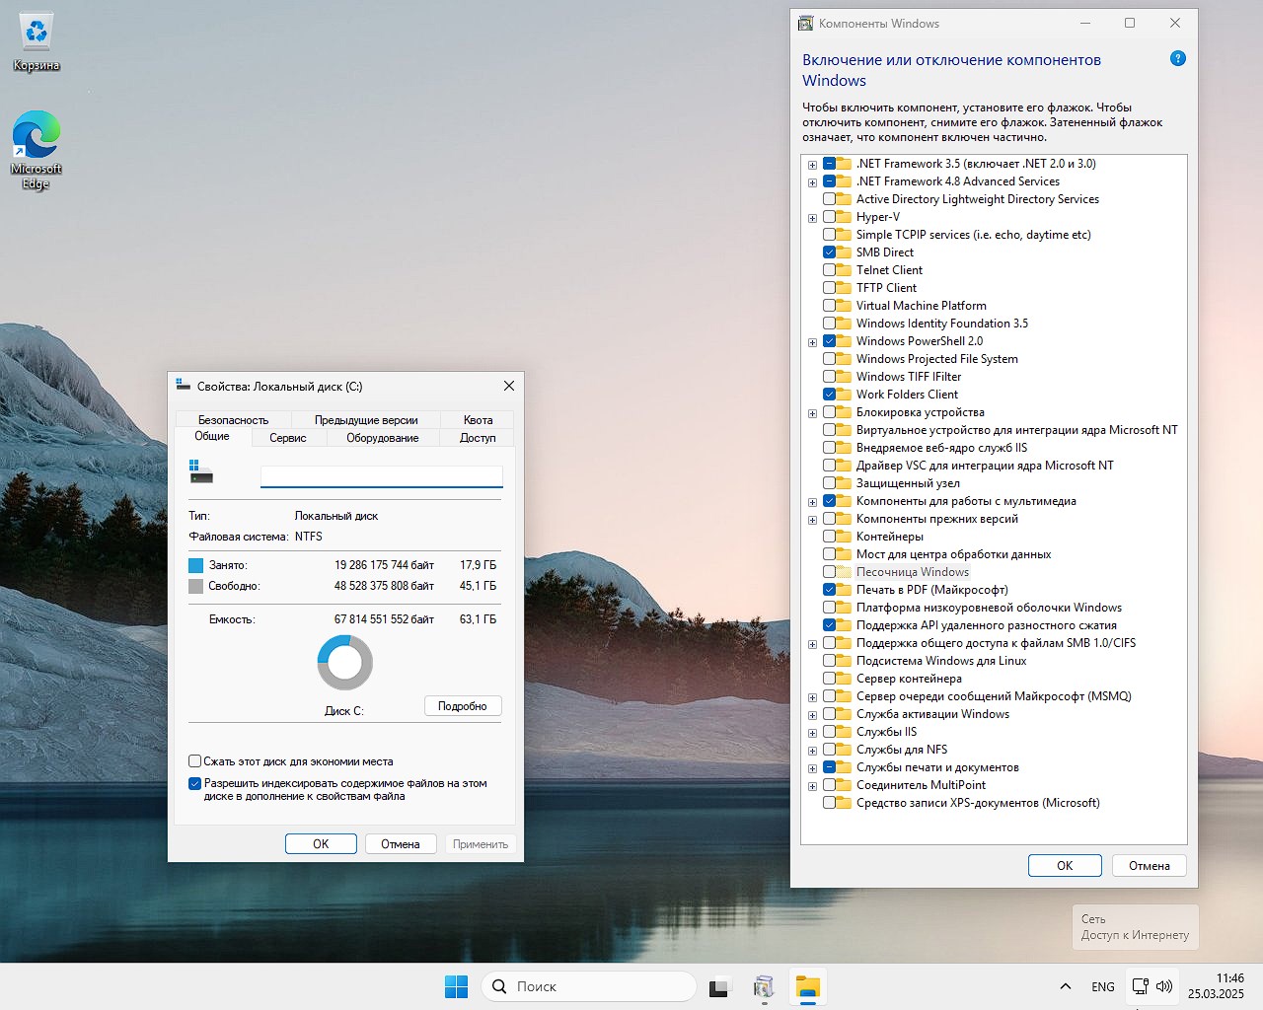
Task: Click the Подробно button
Action: pyautogui.click(x=463, y=706)
